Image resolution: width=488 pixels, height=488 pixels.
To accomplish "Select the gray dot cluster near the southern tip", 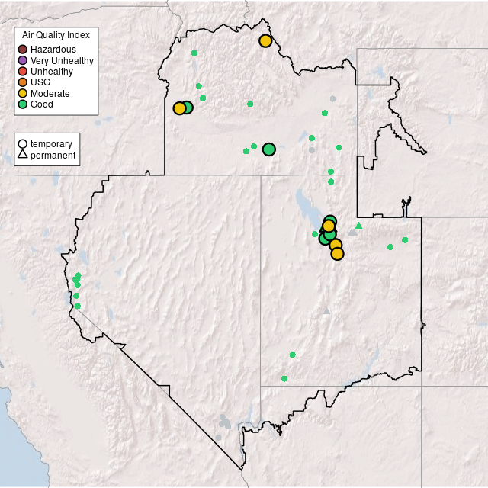I will tap(224, 422).
